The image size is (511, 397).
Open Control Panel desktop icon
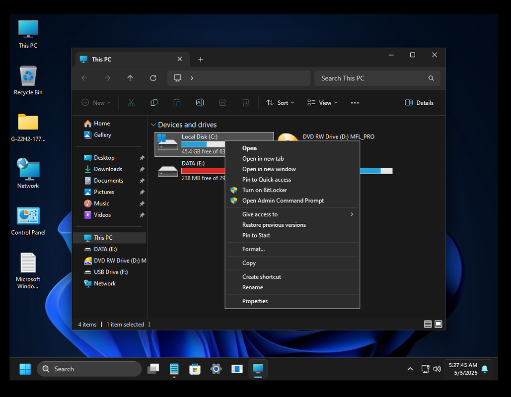pyautogui.click(x=28, y=221)
